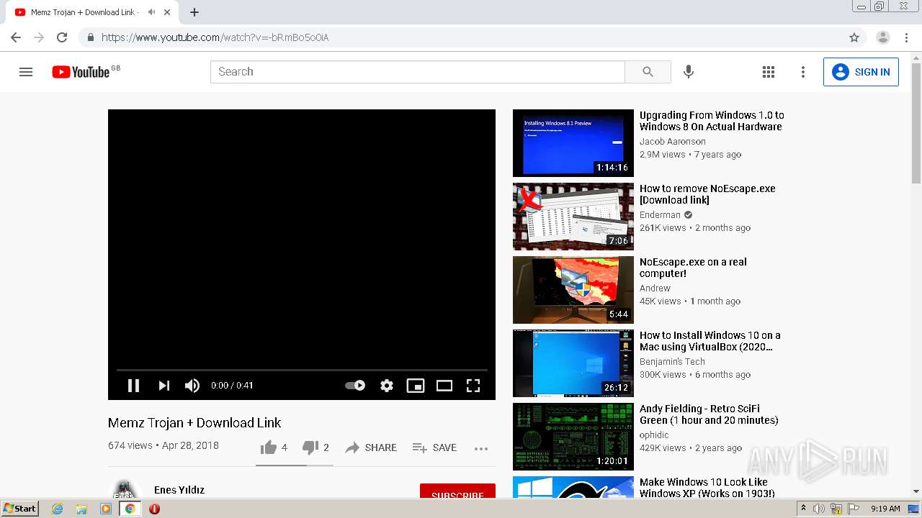Launch Internet Explorer from taskbar
922x518 pixels.
pos(58,509)
